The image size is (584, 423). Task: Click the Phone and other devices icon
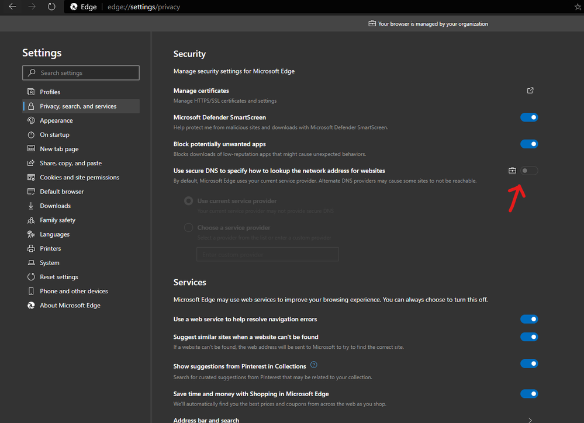click(31, 291)
